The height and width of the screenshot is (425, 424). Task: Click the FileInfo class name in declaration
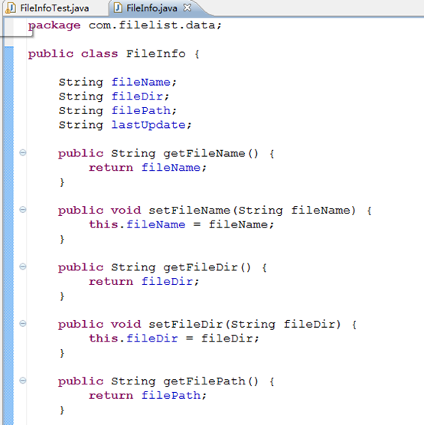coord(156,54)
